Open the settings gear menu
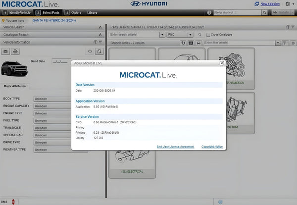Screen dimensions: 297x205 288,4
